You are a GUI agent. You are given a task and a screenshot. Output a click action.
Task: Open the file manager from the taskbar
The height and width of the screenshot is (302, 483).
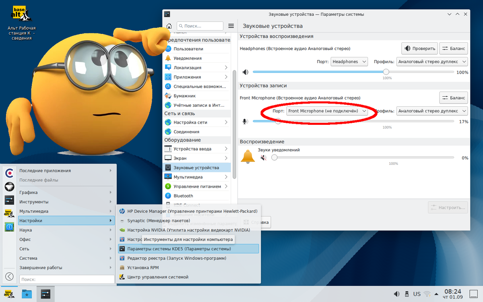[x=27, y=294]
